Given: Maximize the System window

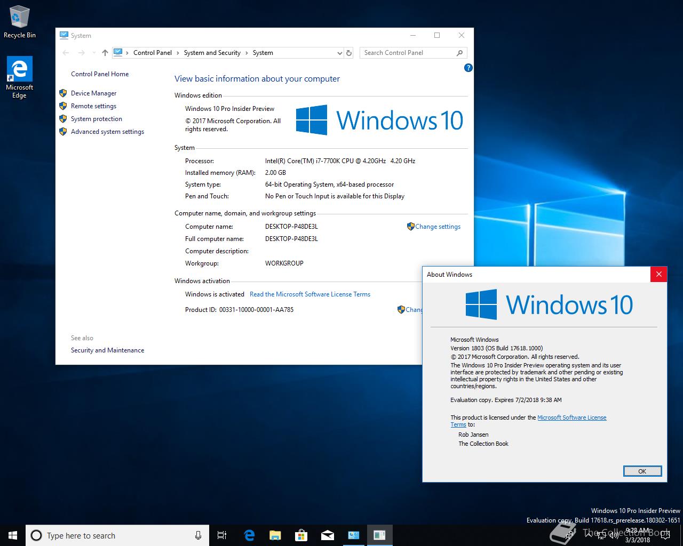Looking at the screenshot, I should (x=437, y=35).
